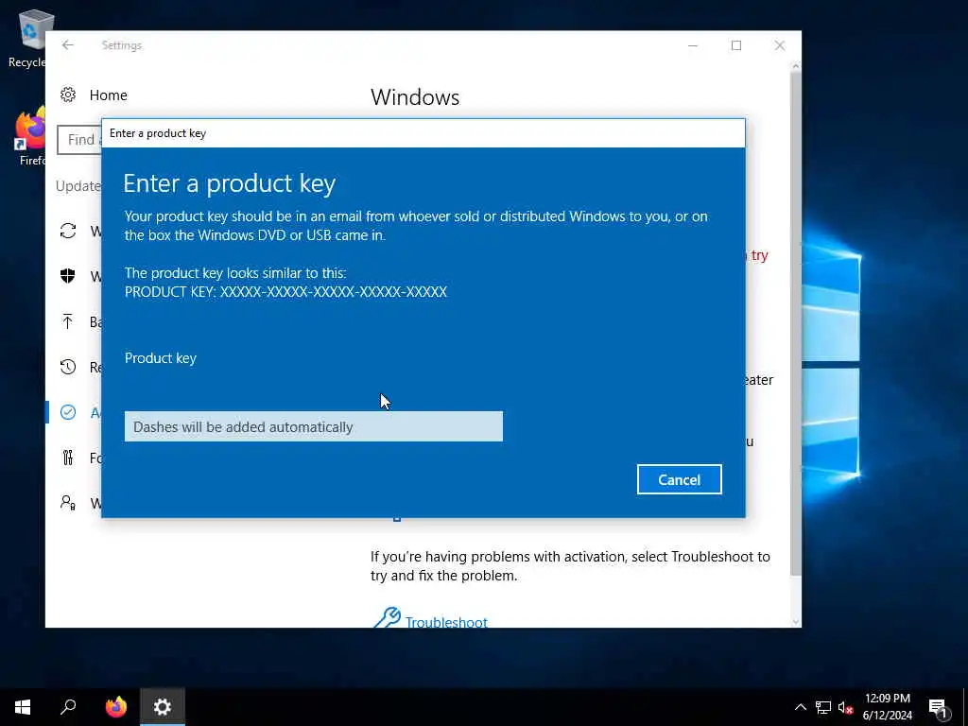Open the Action Center notifications icon
This screenshot has height=726, width=968.
939,708
